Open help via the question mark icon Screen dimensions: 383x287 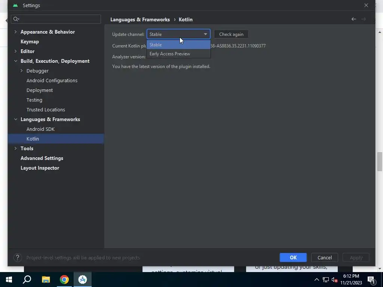click(18, 257)
